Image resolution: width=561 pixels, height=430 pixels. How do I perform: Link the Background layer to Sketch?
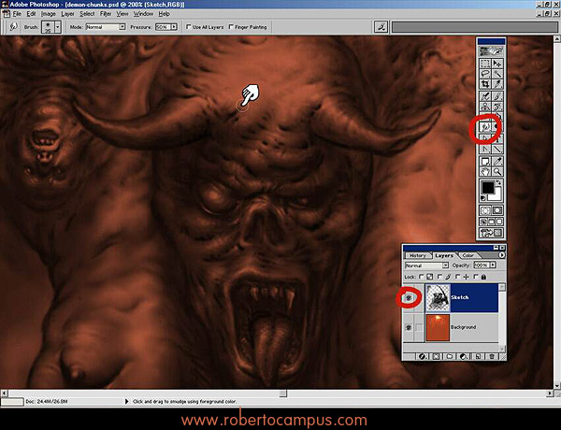419,327
